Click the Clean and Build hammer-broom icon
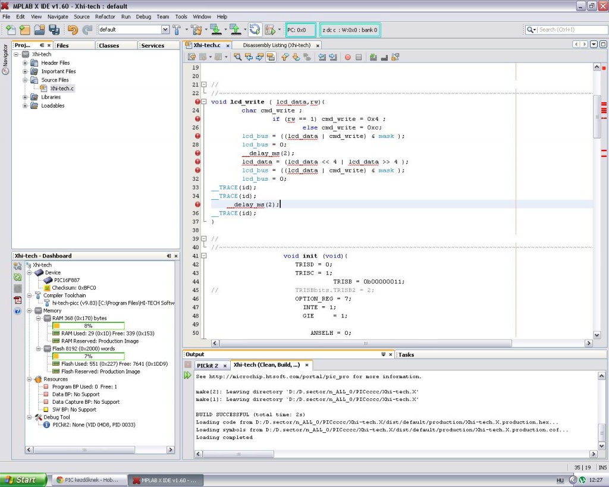Screen dimensions: 609x487 197,30
